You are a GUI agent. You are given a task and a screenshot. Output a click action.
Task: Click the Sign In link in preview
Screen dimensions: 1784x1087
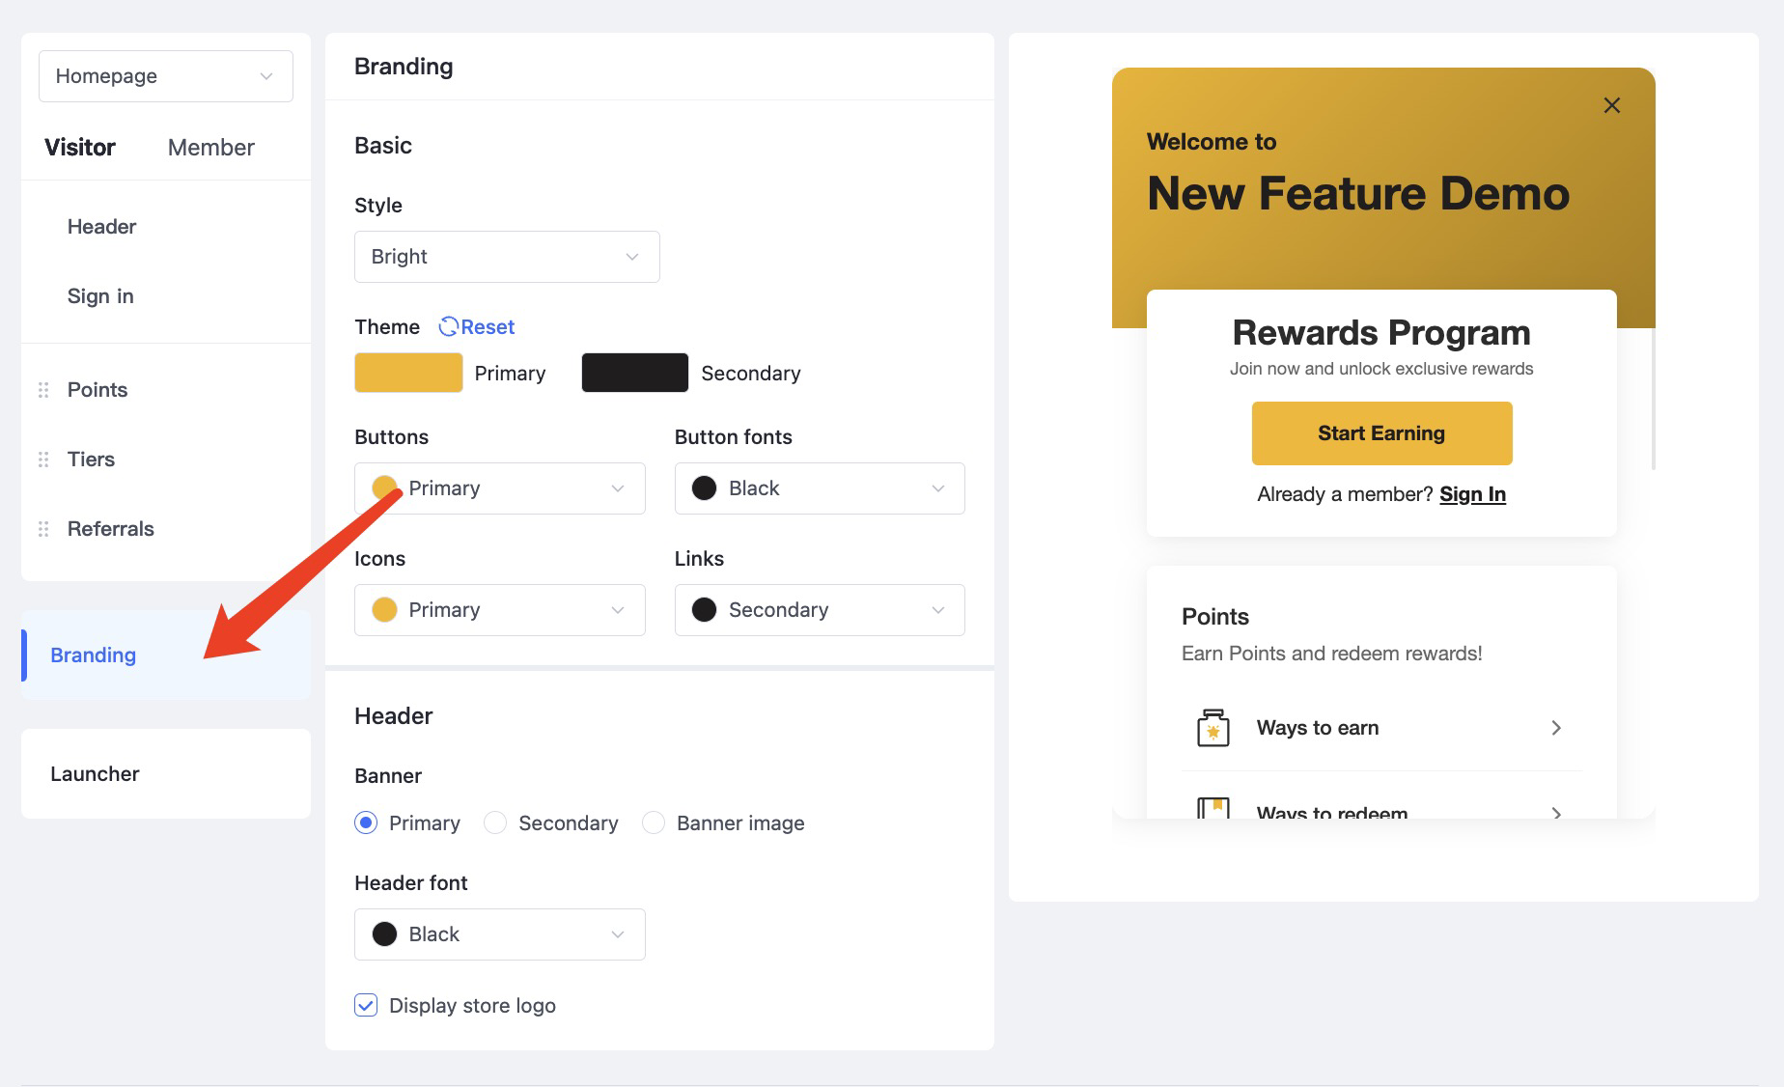coord(1472,494)
